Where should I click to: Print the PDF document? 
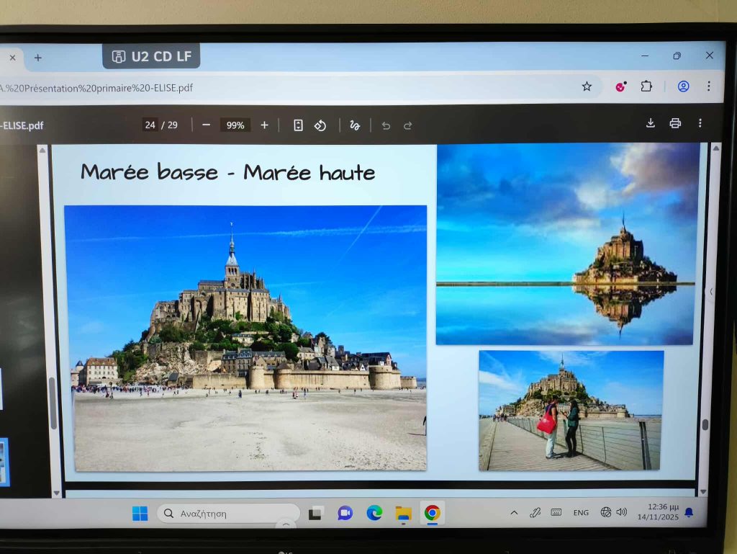(675, 123)
